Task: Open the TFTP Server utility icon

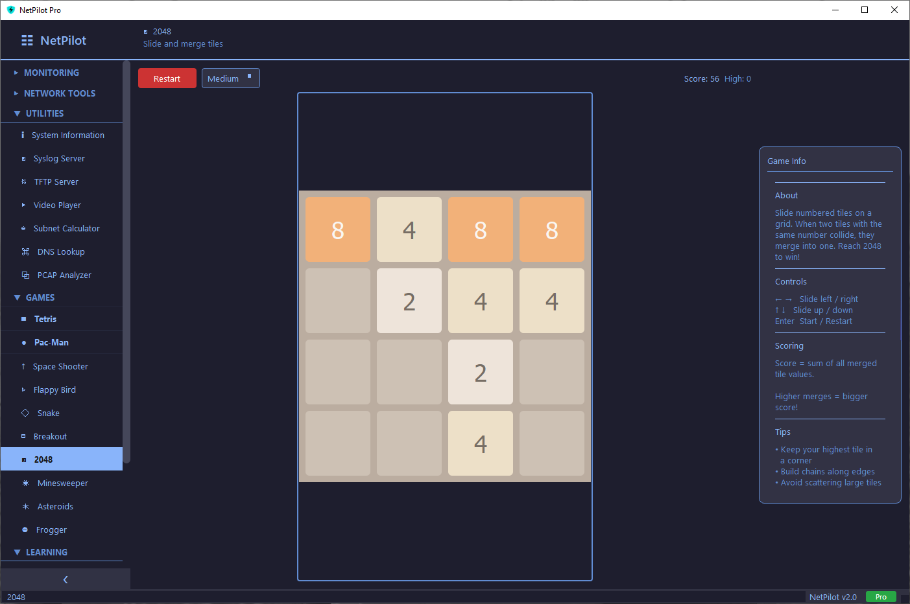Action: [23, 181]
